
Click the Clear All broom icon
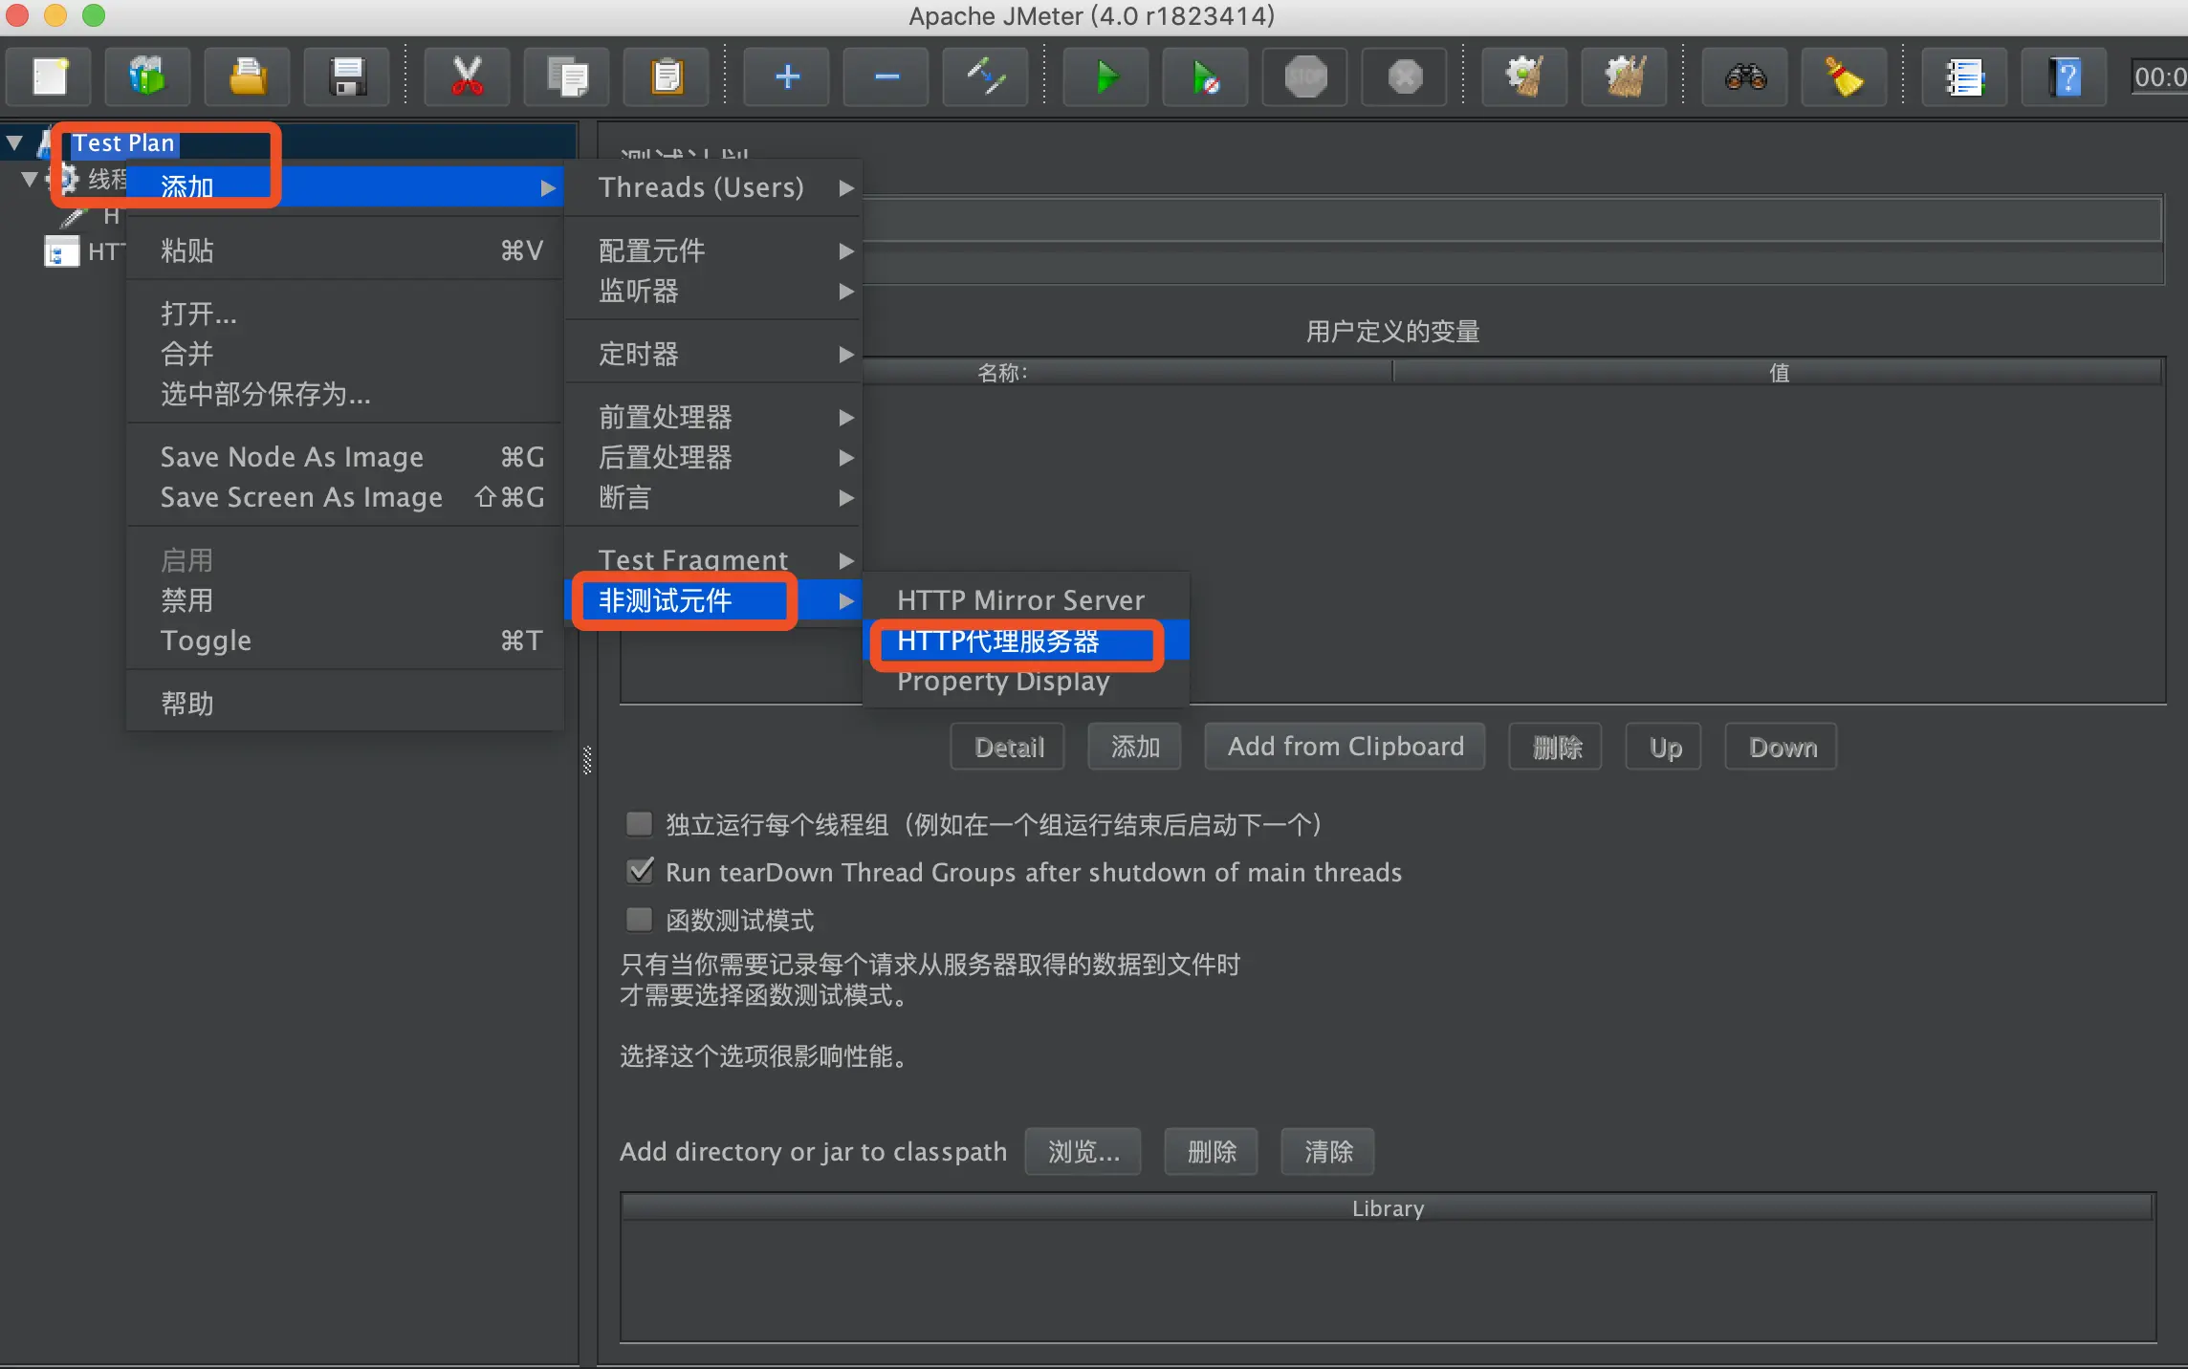click(1624, 76)
